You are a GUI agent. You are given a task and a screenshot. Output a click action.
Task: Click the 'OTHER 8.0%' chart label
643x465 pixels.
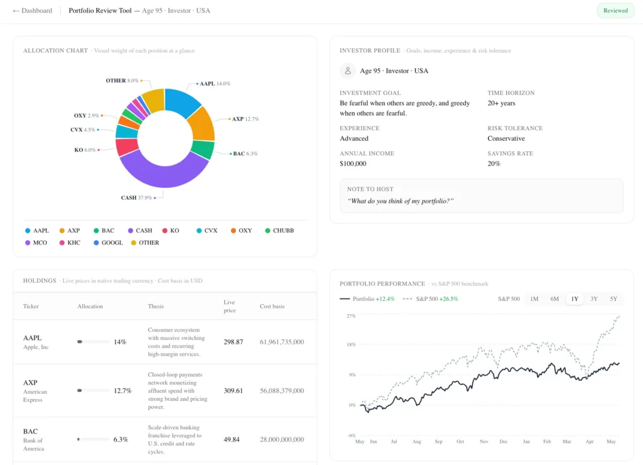(124, 80)
